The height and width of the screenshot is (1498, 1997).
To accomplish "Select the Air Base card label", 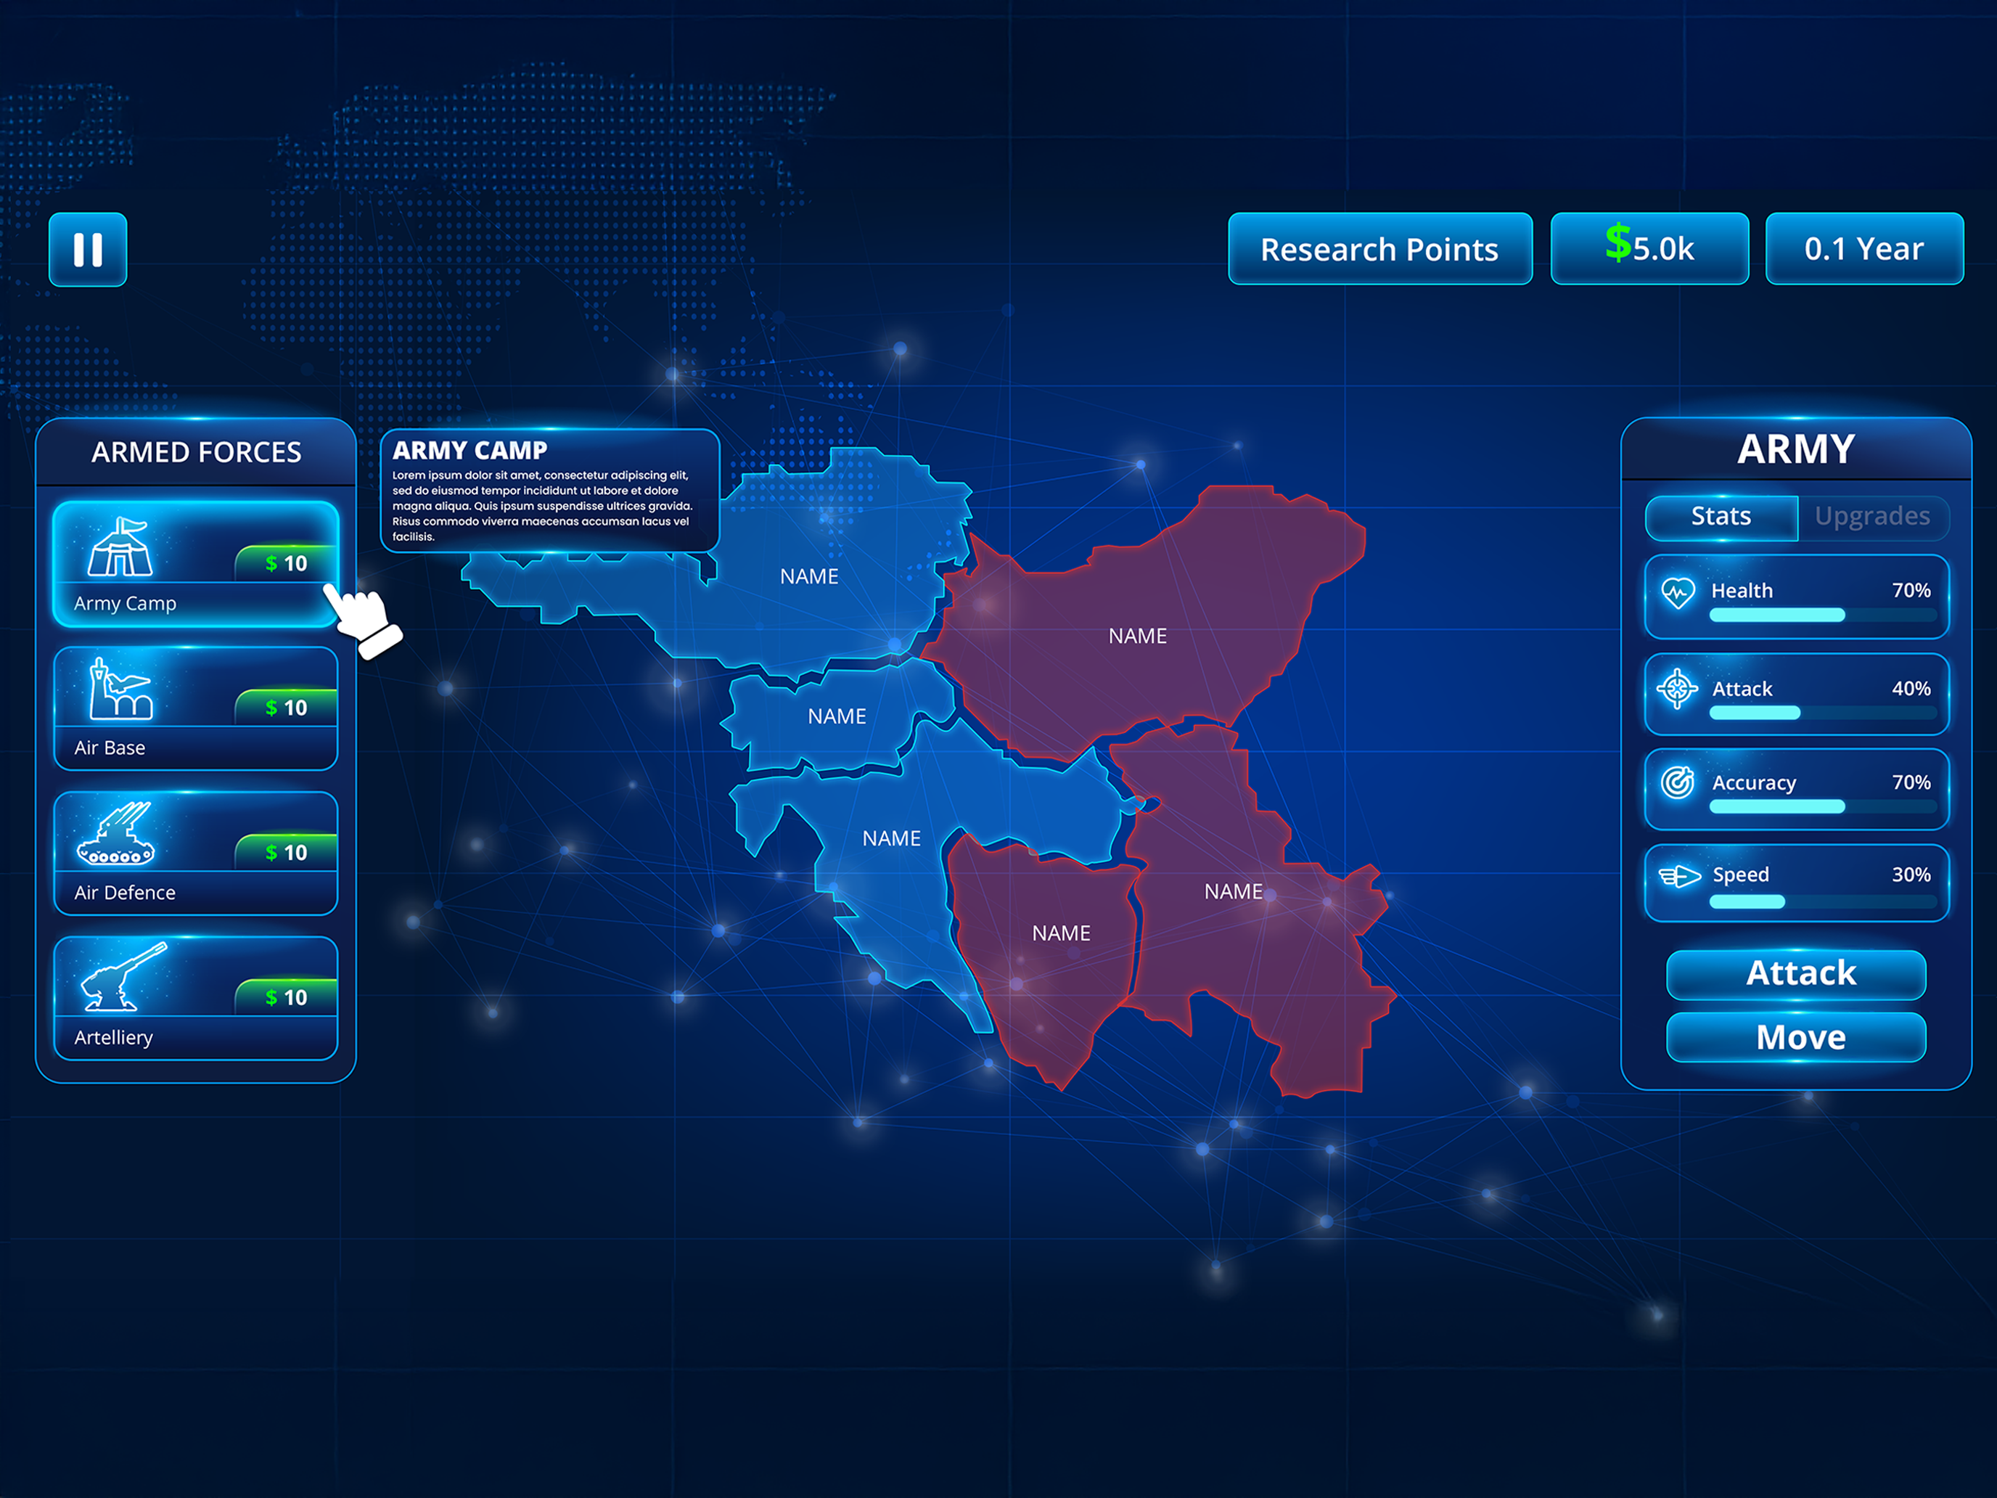I will [x=110, y=748].
